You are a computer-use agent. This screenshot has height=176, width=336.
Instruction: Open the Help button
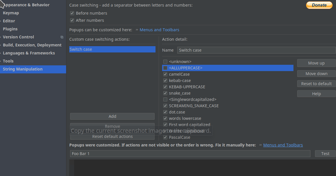click(x=316, y=94)
